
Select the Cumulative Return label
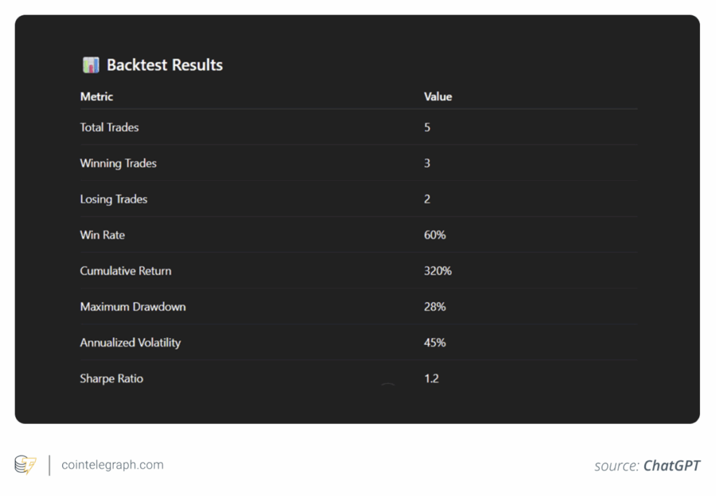125,271
